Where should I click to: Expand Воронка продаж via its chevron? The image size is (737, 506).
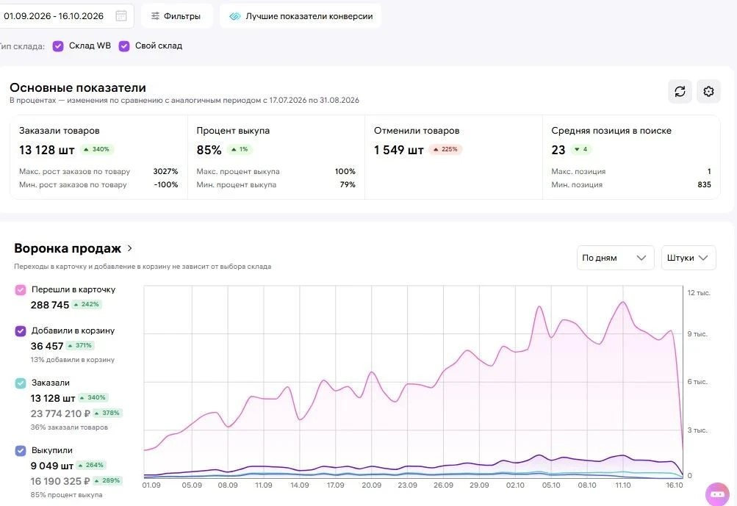(130, 248)
